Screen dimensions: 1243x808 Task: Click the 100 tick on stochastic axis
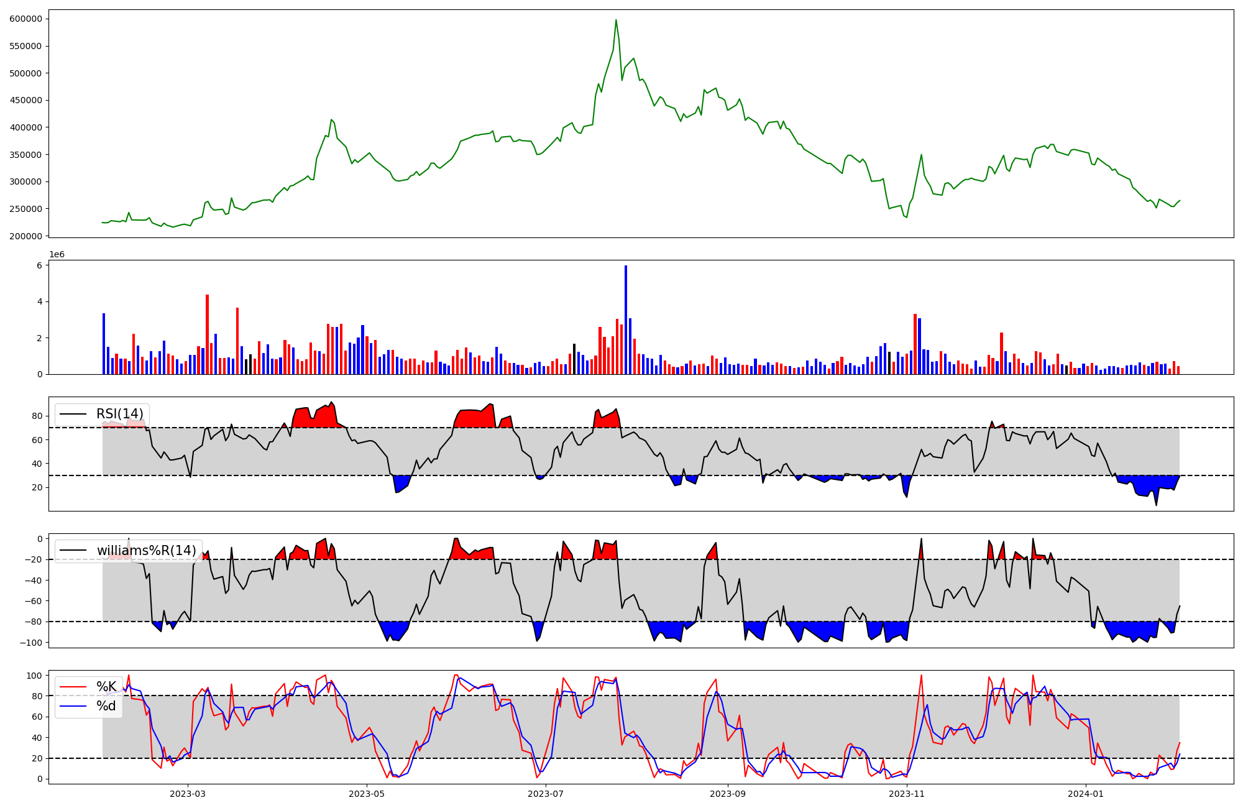[35, 676]
